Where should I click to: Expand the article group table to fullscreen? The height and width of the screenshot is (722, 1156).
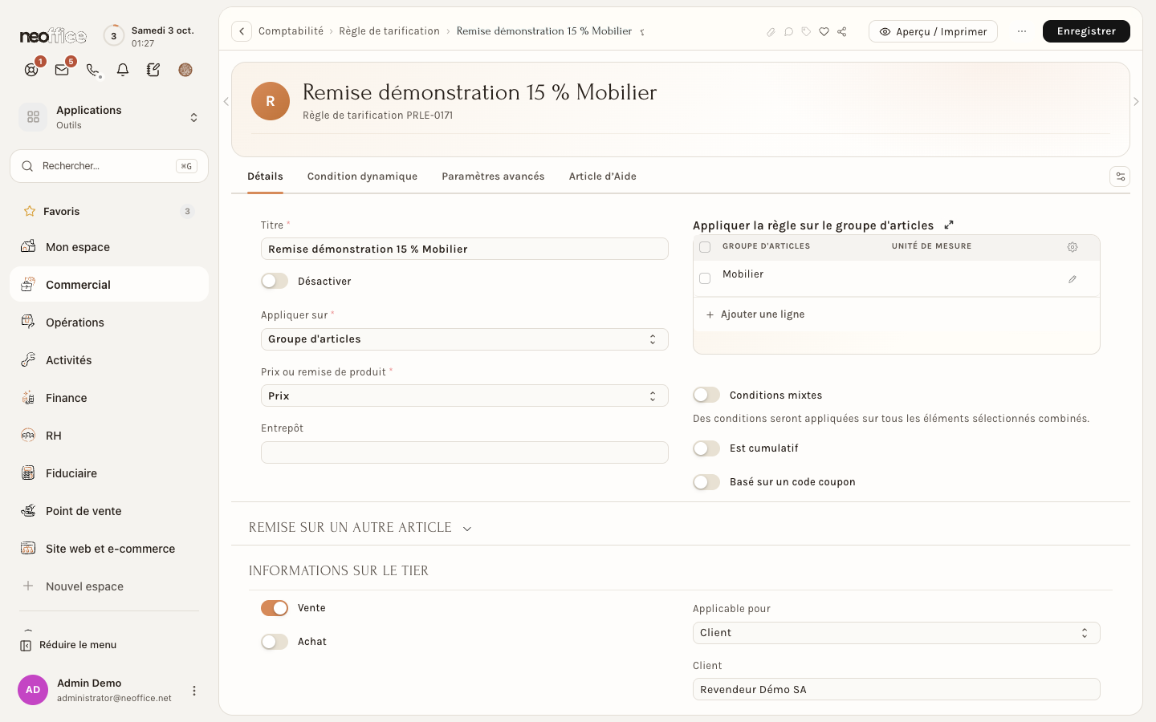949,225
